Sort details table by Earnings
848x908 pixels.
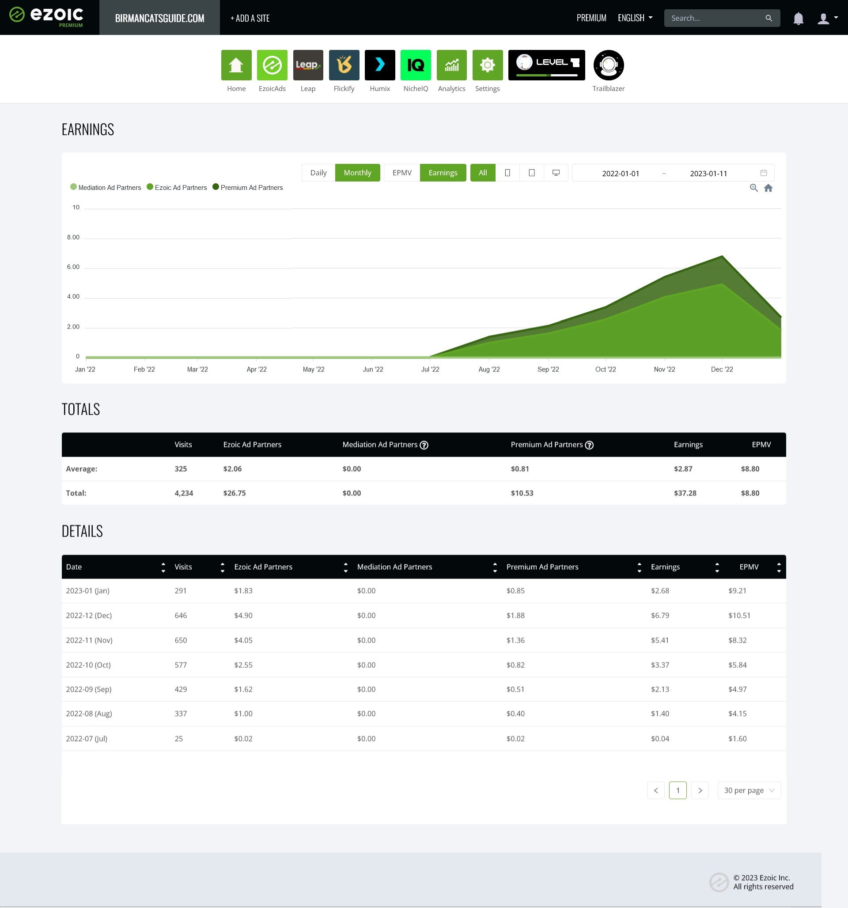(x=717, y=567)
